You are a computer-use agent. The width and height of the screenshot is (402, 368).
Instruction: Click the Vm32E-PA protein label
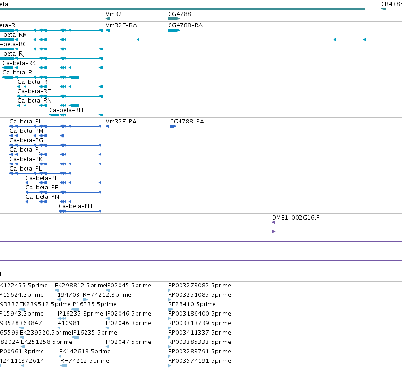pyautogui.click(x=121, y=122)
